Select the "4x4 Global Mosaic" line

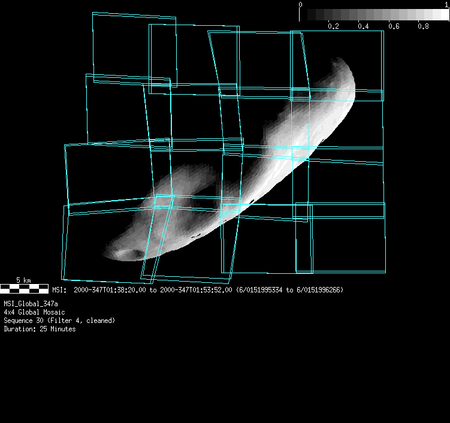(x=34, y=312)
